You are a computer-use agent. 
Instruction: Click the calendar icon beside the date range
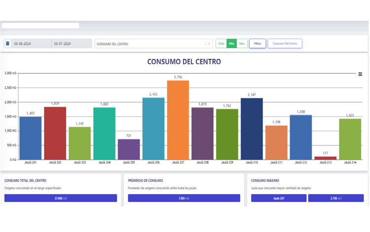pos(7,44)
